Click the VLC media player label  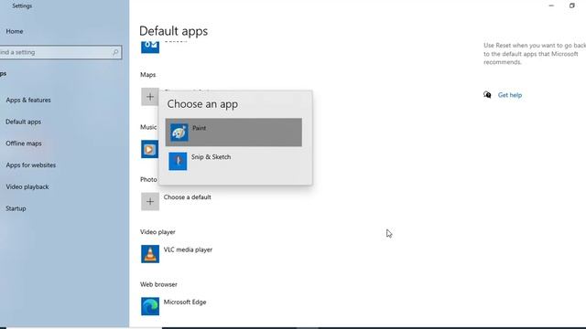188,249
